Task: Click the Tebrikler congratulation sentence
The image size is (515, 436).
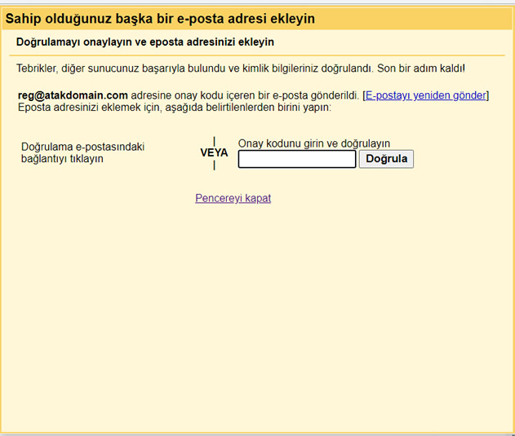Action: coord(241,68)
